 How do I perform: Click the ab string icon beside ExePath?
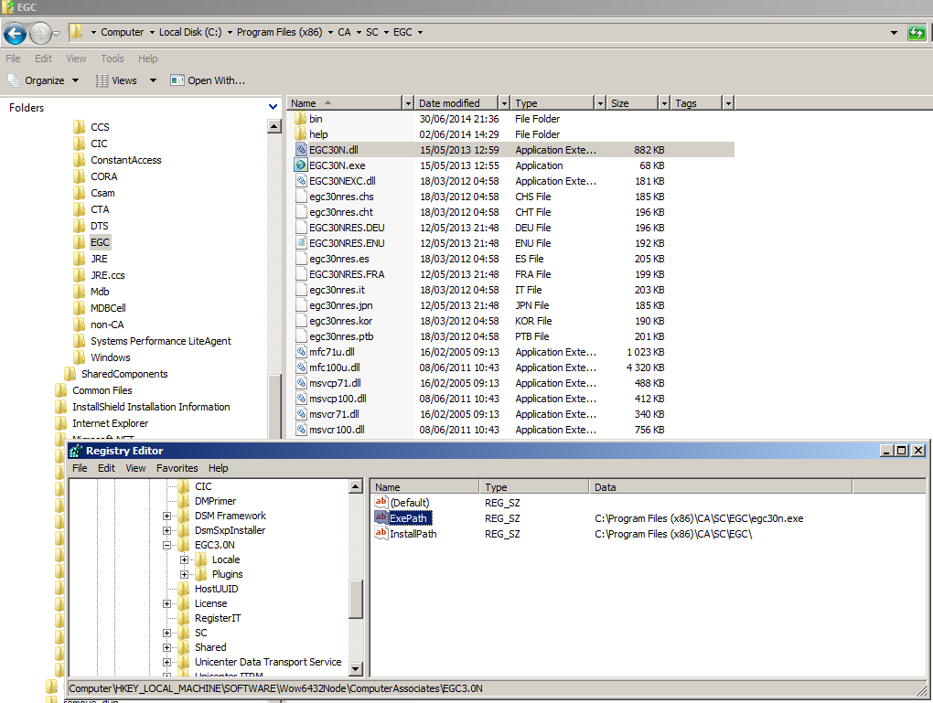(380, 517)
